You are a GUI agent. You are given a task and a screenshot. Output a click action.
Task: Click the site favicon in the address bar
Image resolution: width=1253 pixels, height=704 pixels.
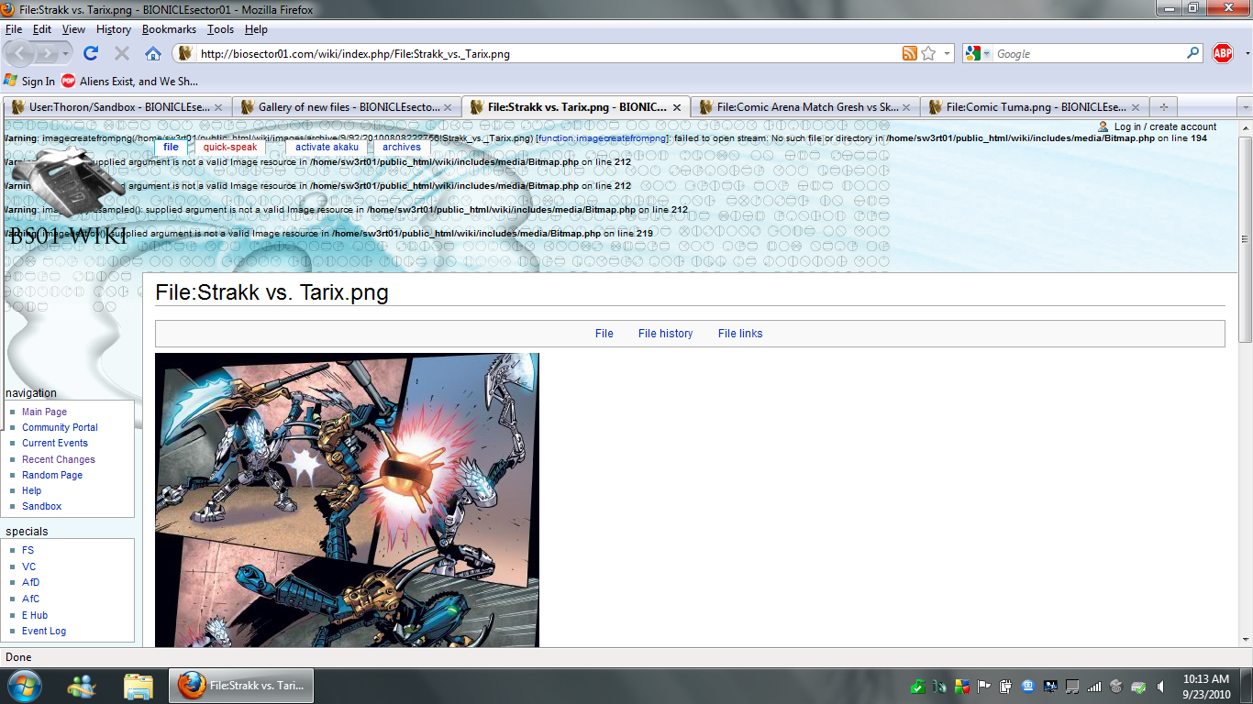tap(185, 54)
